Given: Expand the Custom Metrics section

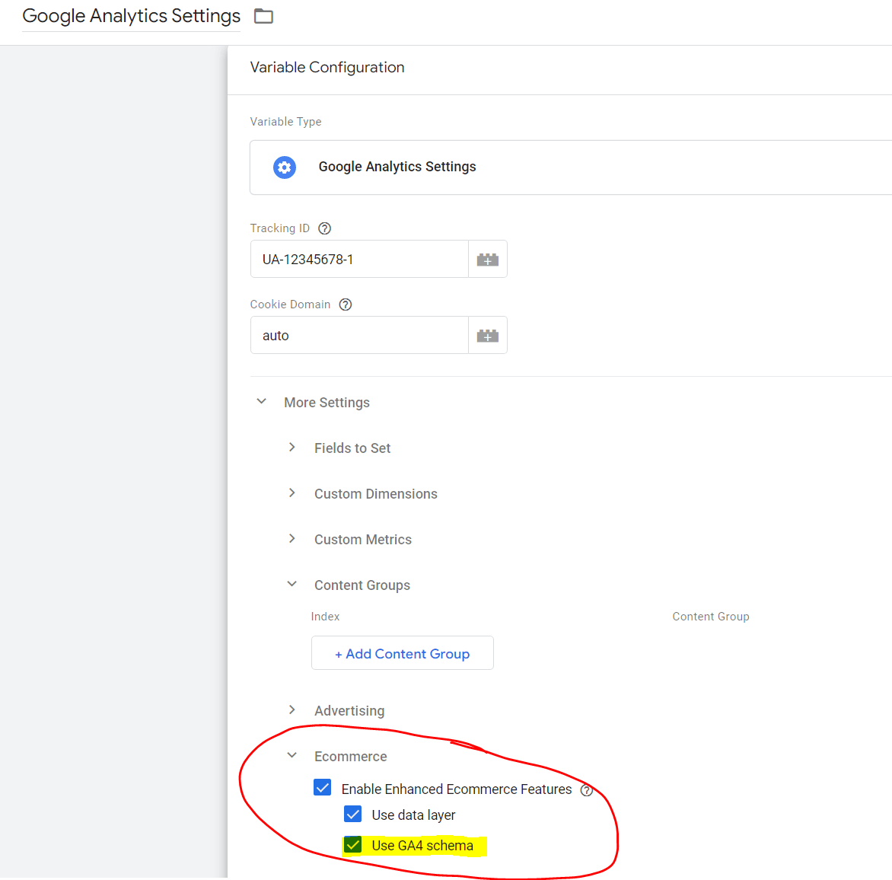Looking at the screenshot, I should coord(292,539).
